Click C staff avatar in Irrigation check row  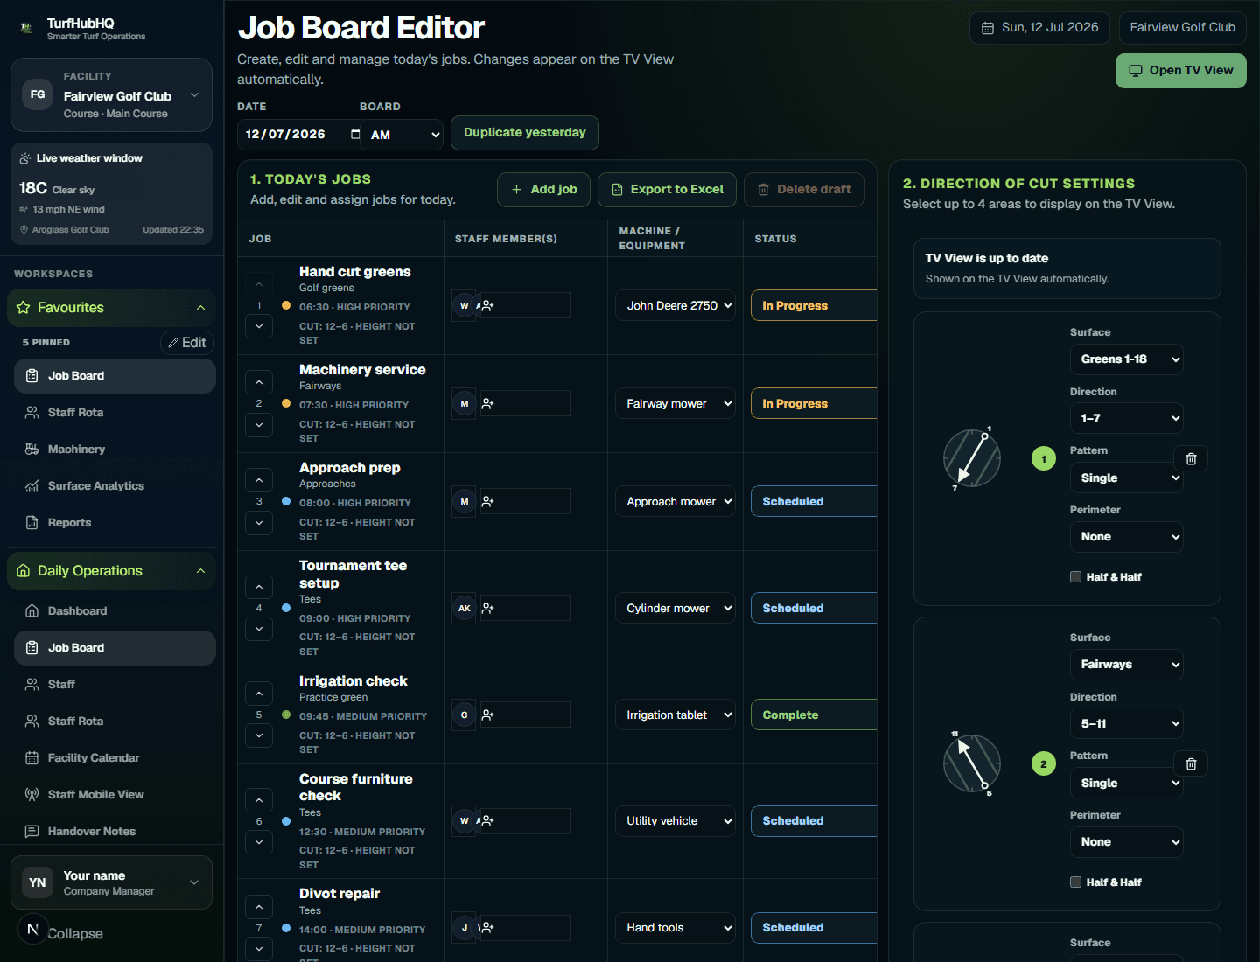[x=465, y=715]
